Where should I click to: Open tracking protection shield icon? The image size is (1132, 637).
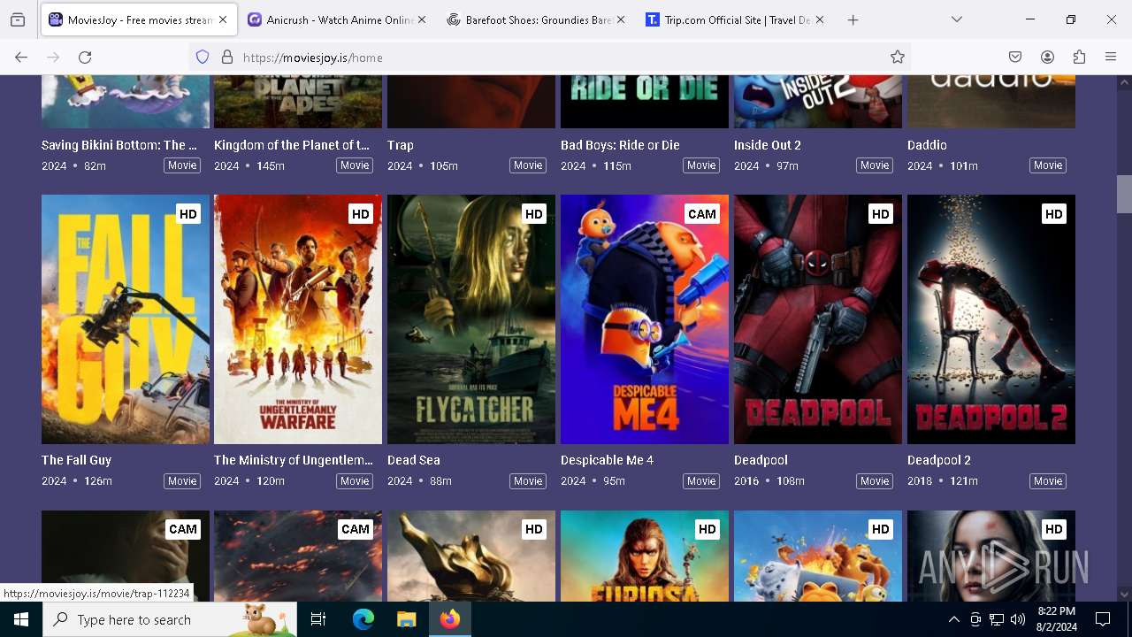pos(203,57)
